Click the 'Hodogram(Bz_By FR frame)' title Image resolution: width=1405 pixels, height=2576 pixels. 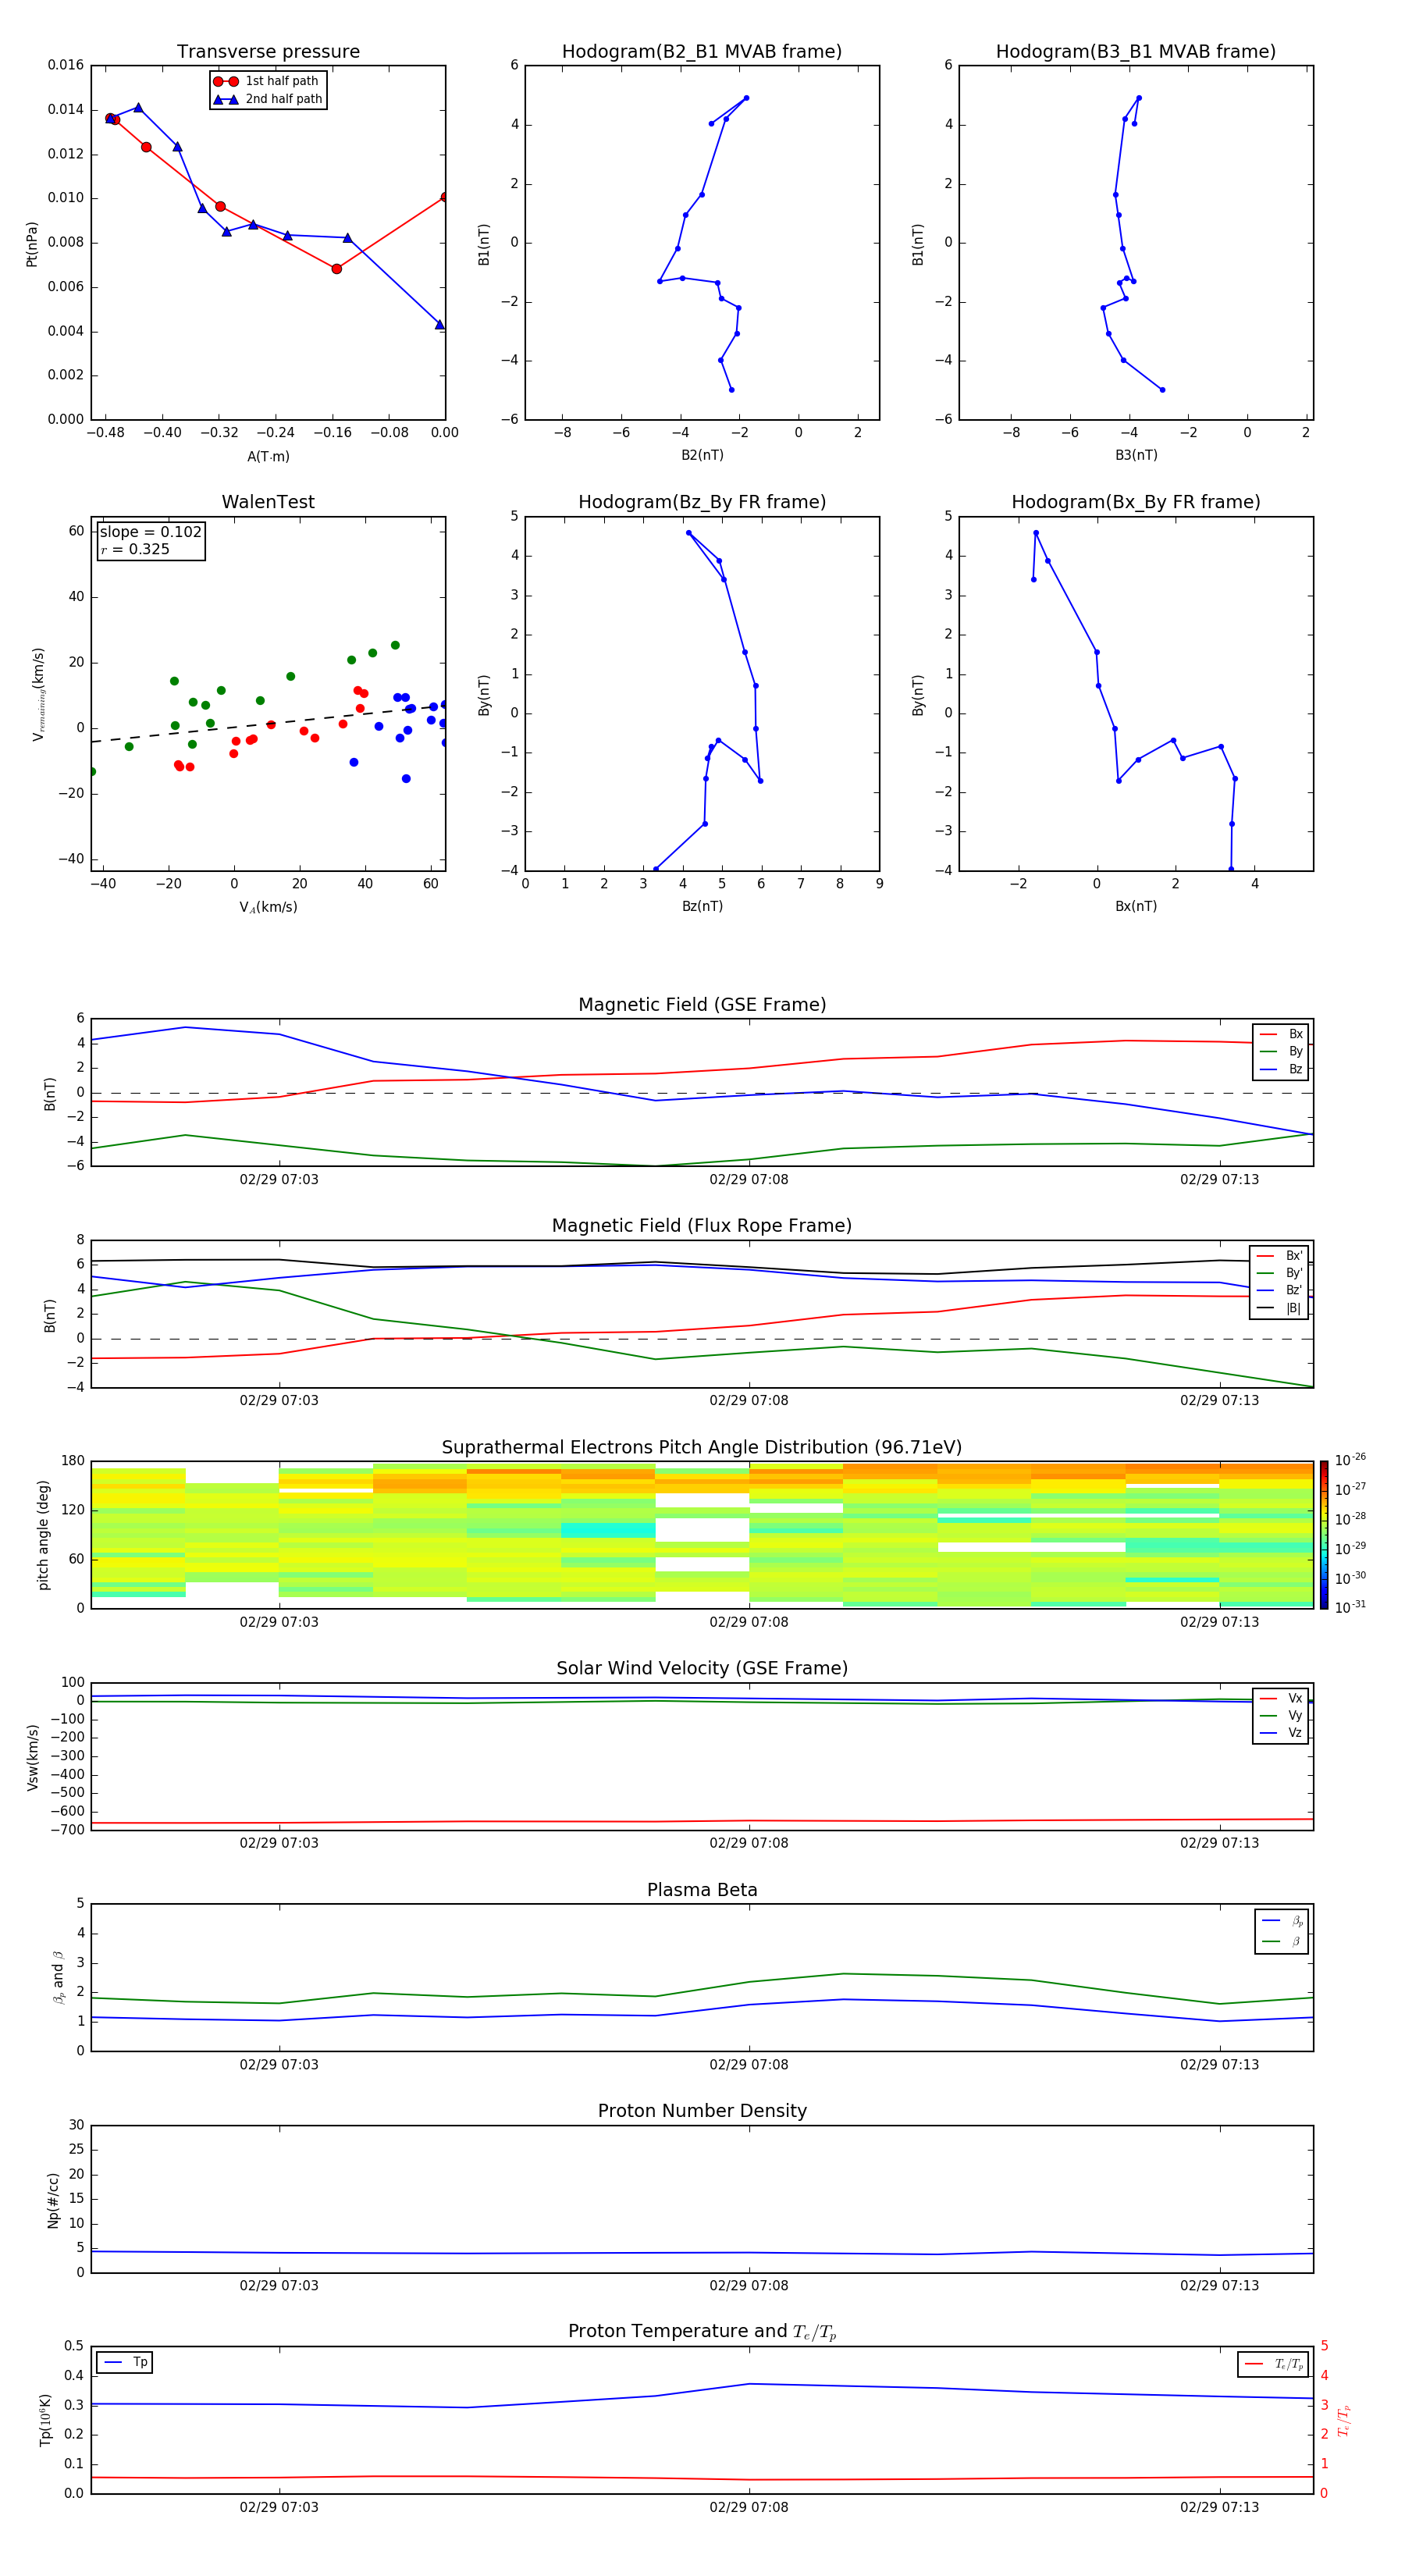(x=702, y=502)
